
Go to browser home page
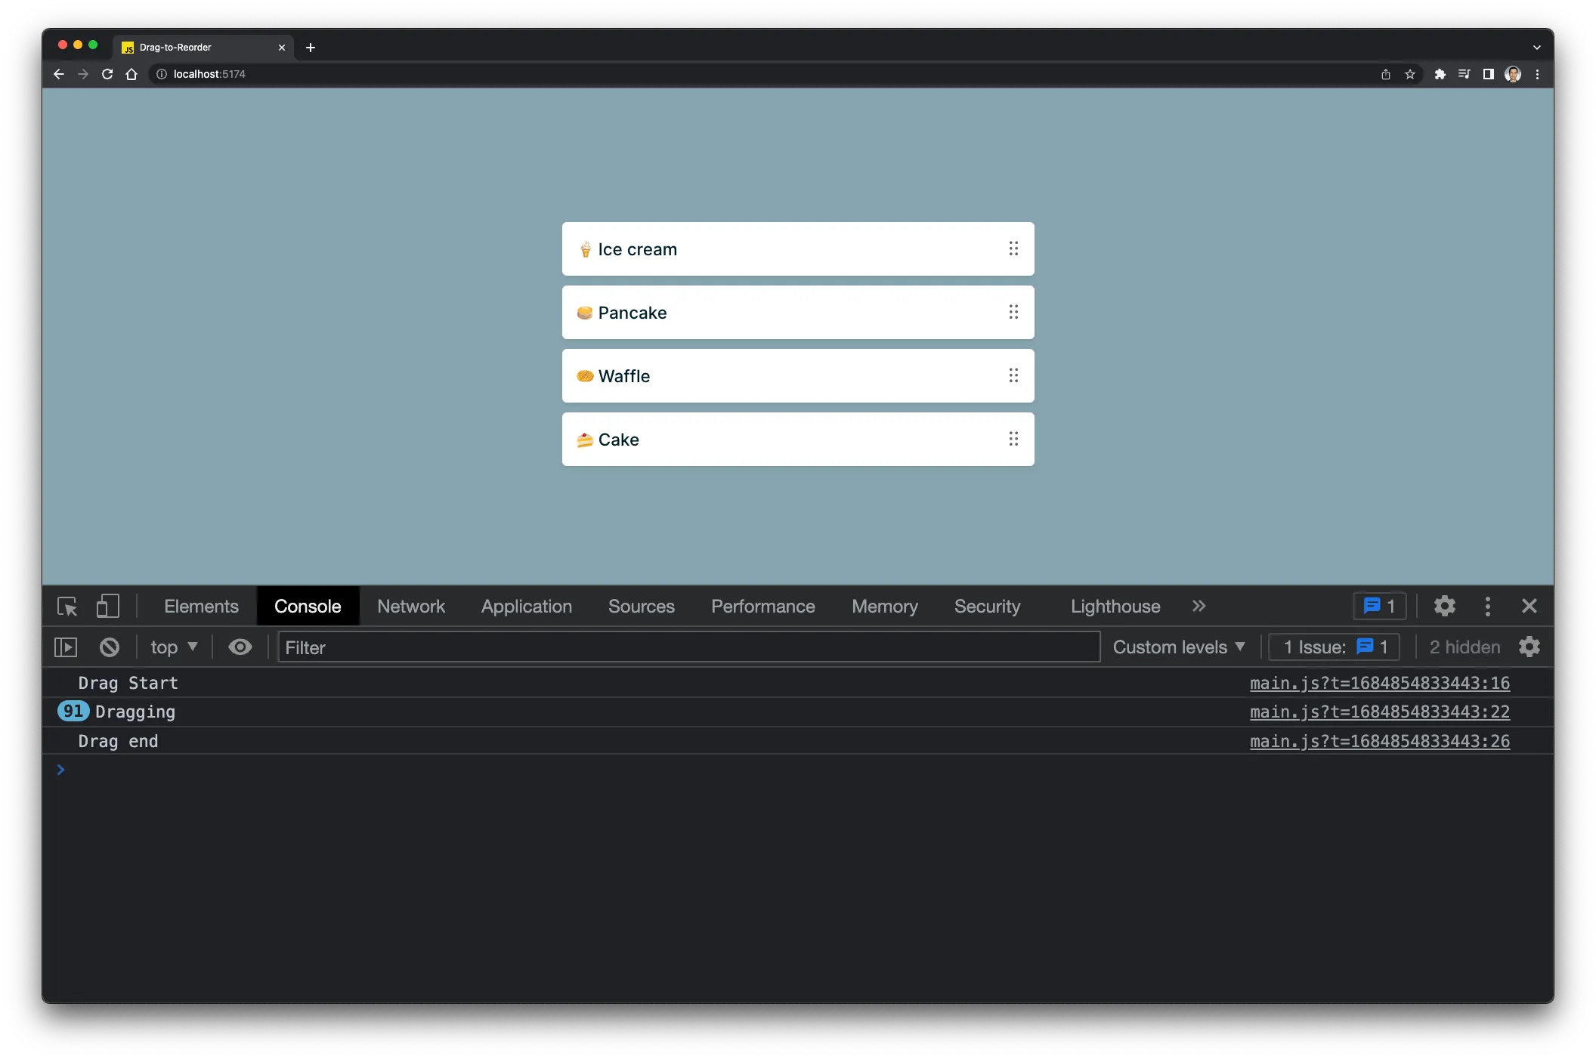(x=131, y=74)
